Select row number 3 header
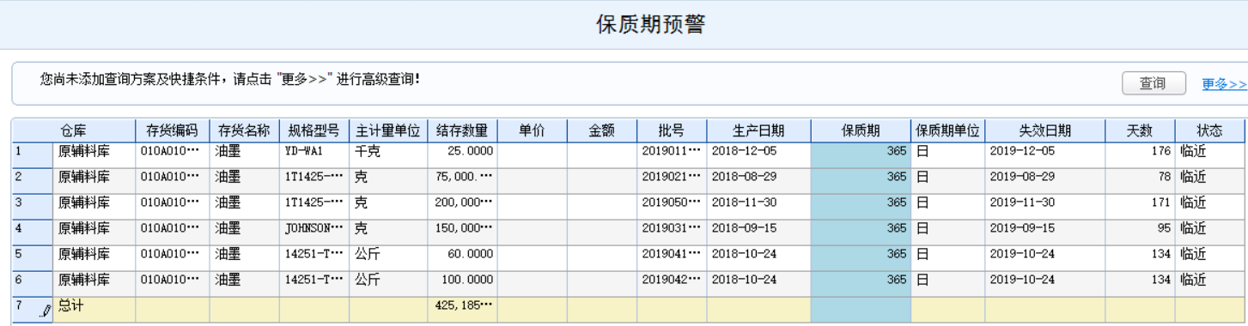Screen dimensions: 1248x326 32,207
